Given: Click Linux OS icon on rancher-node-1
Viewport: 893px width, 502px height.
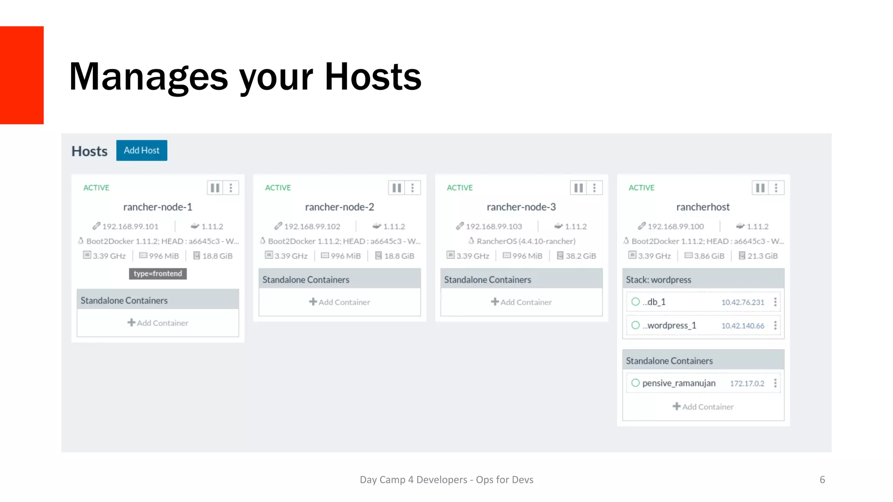Looking at the screenshot, I should click(x=81, y=241).
